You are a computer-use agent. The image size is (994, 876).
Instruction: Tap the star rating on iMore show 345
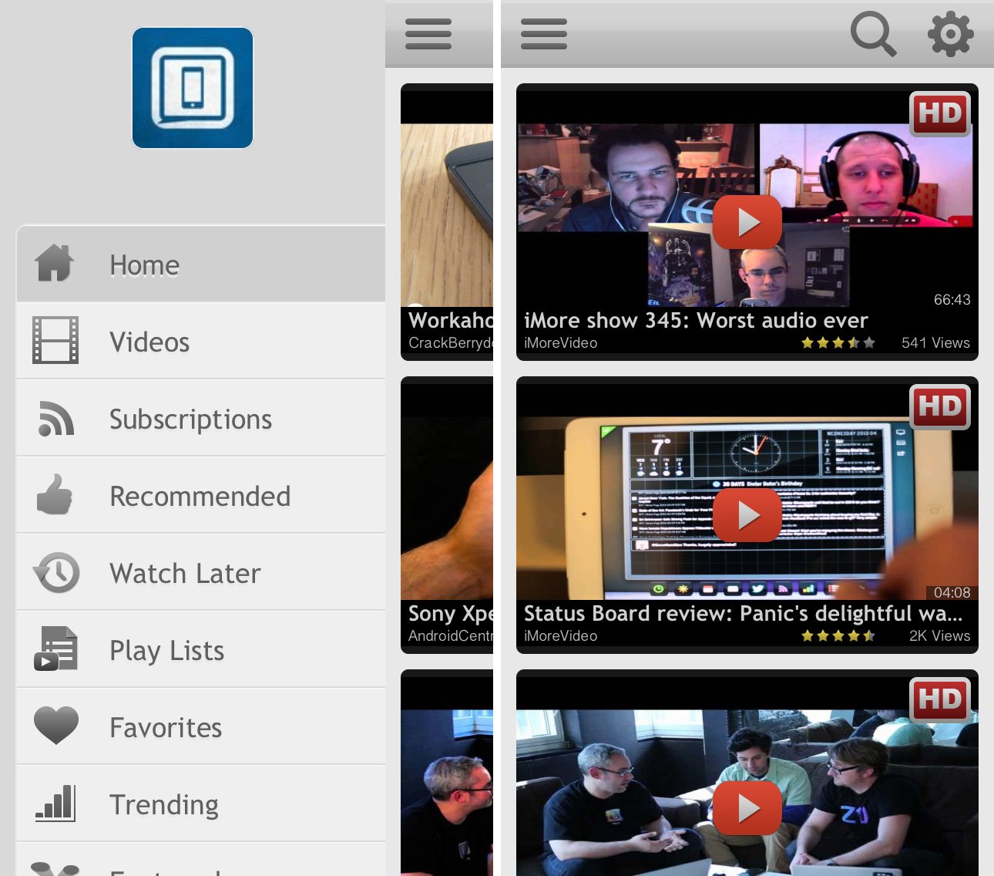point(838,342)
